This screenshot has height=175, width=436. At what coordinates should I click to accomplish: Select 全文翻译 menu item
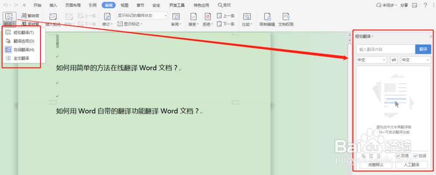24,58
